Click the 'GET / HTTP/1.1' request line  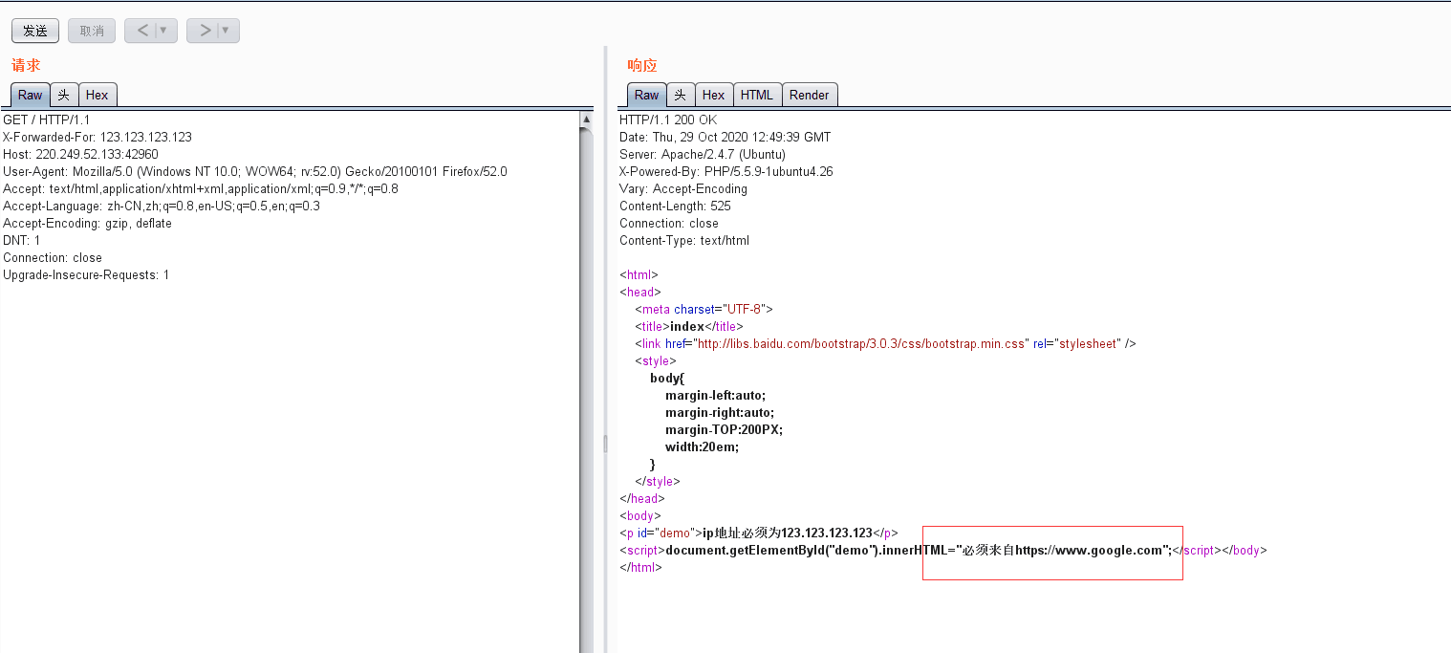[47, 120]
